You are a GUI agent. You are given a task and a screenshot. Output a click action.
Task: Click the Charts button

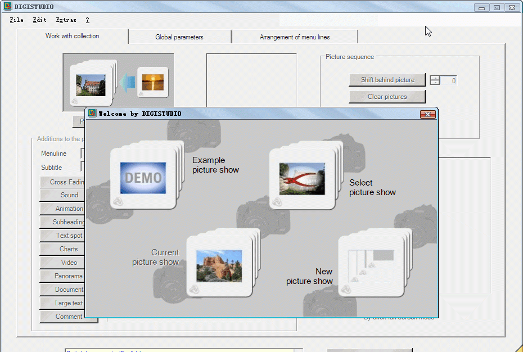(62, 249)
